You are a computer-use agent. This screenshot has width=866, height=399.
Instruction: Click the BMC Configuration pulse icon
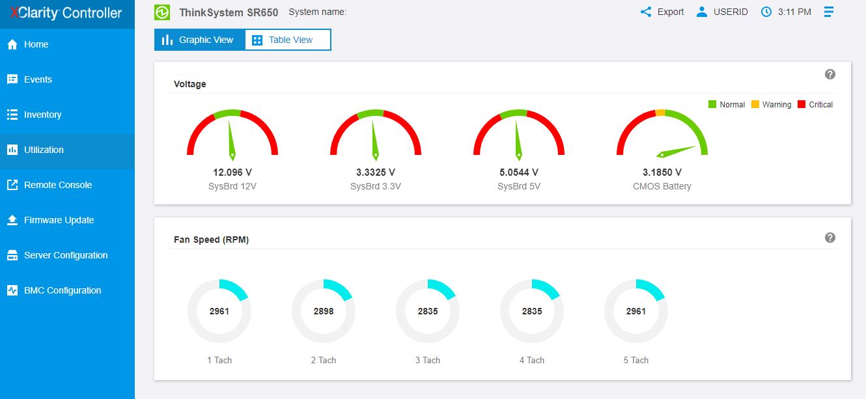[x=12, y=290]
